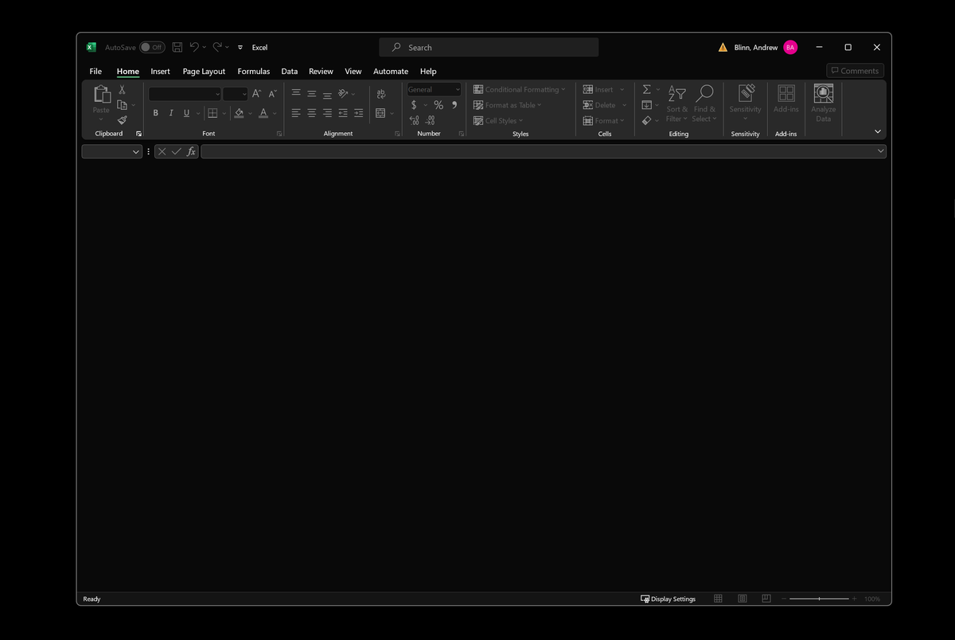Open Display Settings in status bar
The width and height of the screenshot is (955, 640).
[x=668, y=599]
